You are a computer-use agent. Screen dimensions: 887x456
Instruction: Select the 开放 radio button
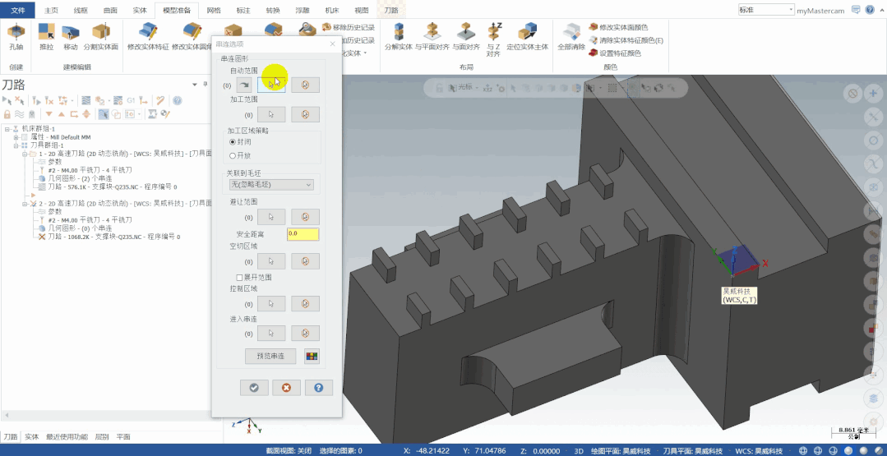coord(233,154)
